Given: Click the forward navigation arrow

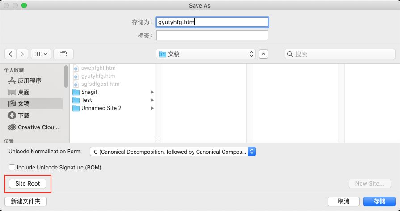Looking at the screenshot, I should click(23, 54).
